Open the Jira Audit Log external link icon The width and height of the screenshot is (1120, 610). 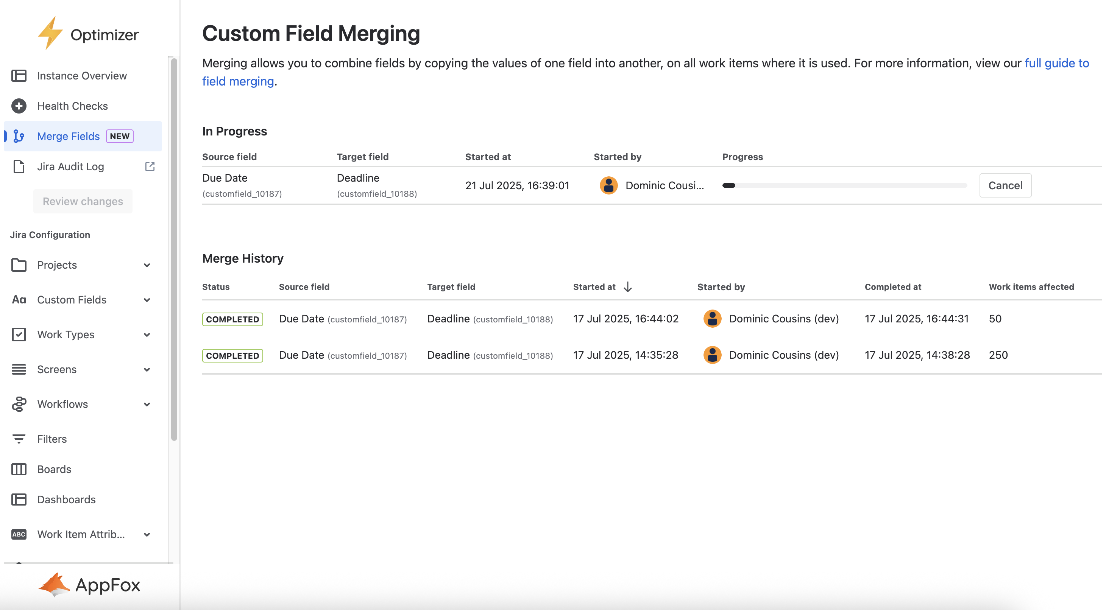[150, 167]
